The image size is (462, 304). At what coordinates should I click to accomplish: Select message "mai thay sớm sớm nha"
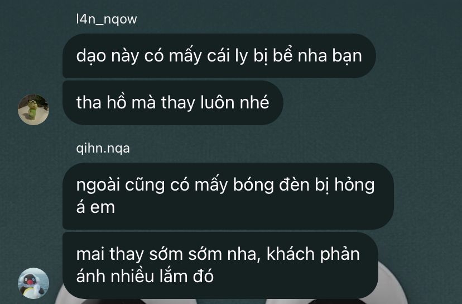pos(220,265)
